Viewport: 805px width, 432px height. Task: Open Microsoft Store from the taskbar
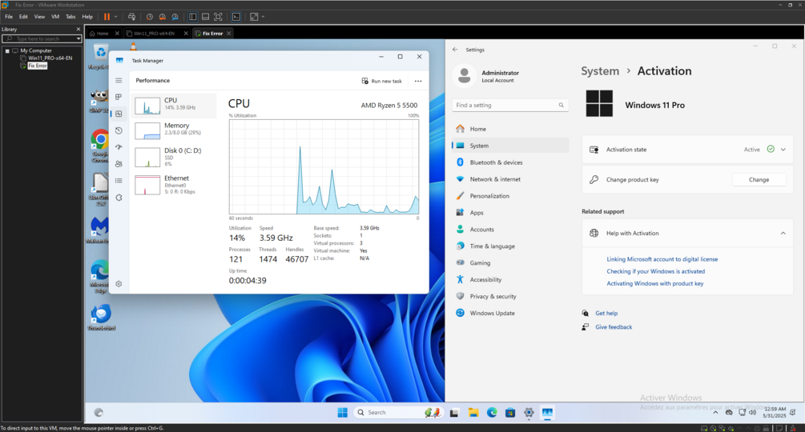pos(510,413)
